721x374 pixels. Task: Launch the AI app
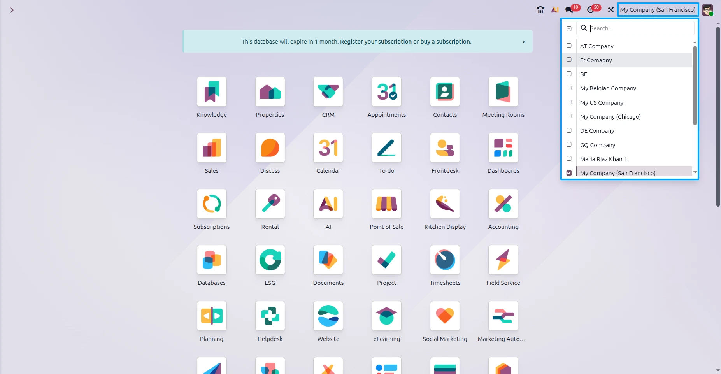[328, 204]
